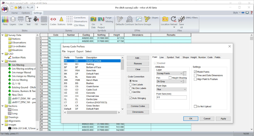The height and width of the screenshot is (136, 254).
Task: Click the main window vertical scrollbar
Action: tap(252, 82)
